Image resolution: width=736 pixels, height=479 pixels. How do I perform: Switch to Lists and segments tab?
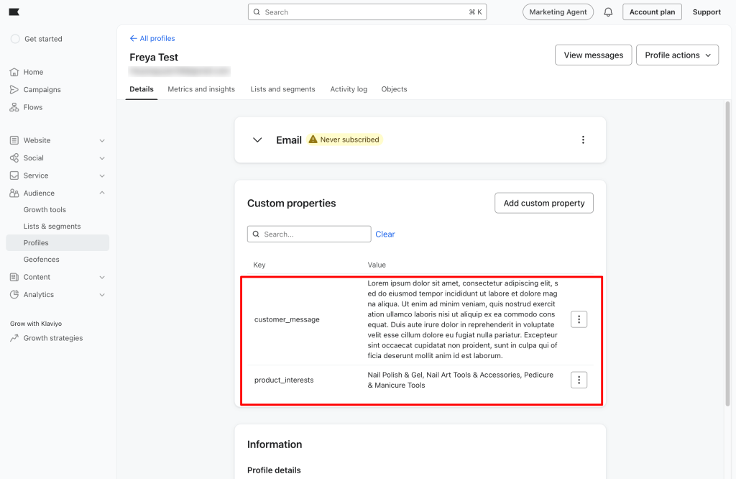coord(282,89)
